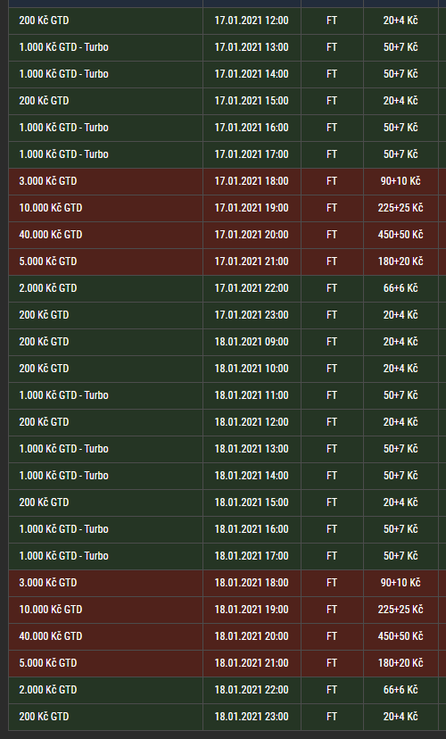Select the 450+50 Kč buy-in on 18.01.2021
Image resolution: width=446 pixels, height=739 pixels.
coord(401,636)
